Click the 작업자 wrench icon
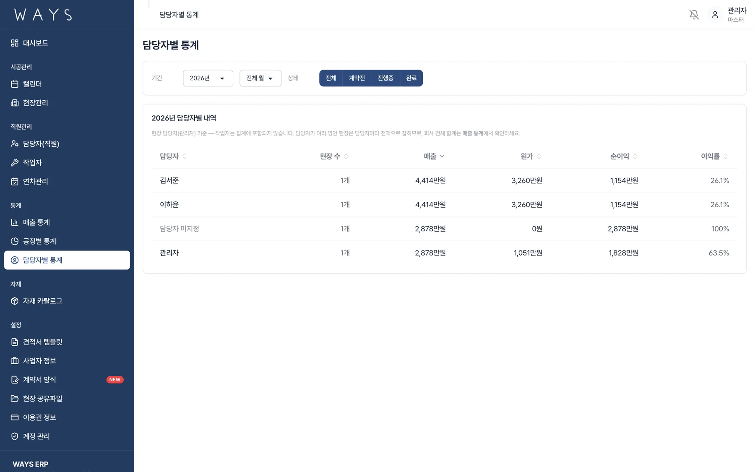The image size is (755, 472). 15,162
